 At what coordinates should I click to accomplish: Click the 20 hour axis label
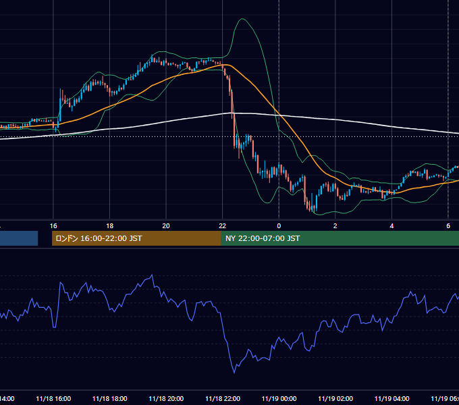tap(166, 226)
